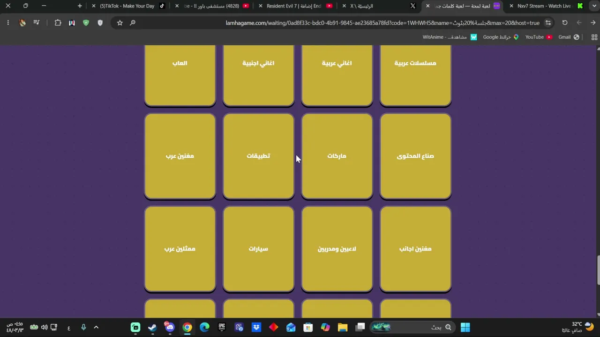Choose the ممثلين عرب category card
This screenshot has height=337, width=600.
point(180,249)
